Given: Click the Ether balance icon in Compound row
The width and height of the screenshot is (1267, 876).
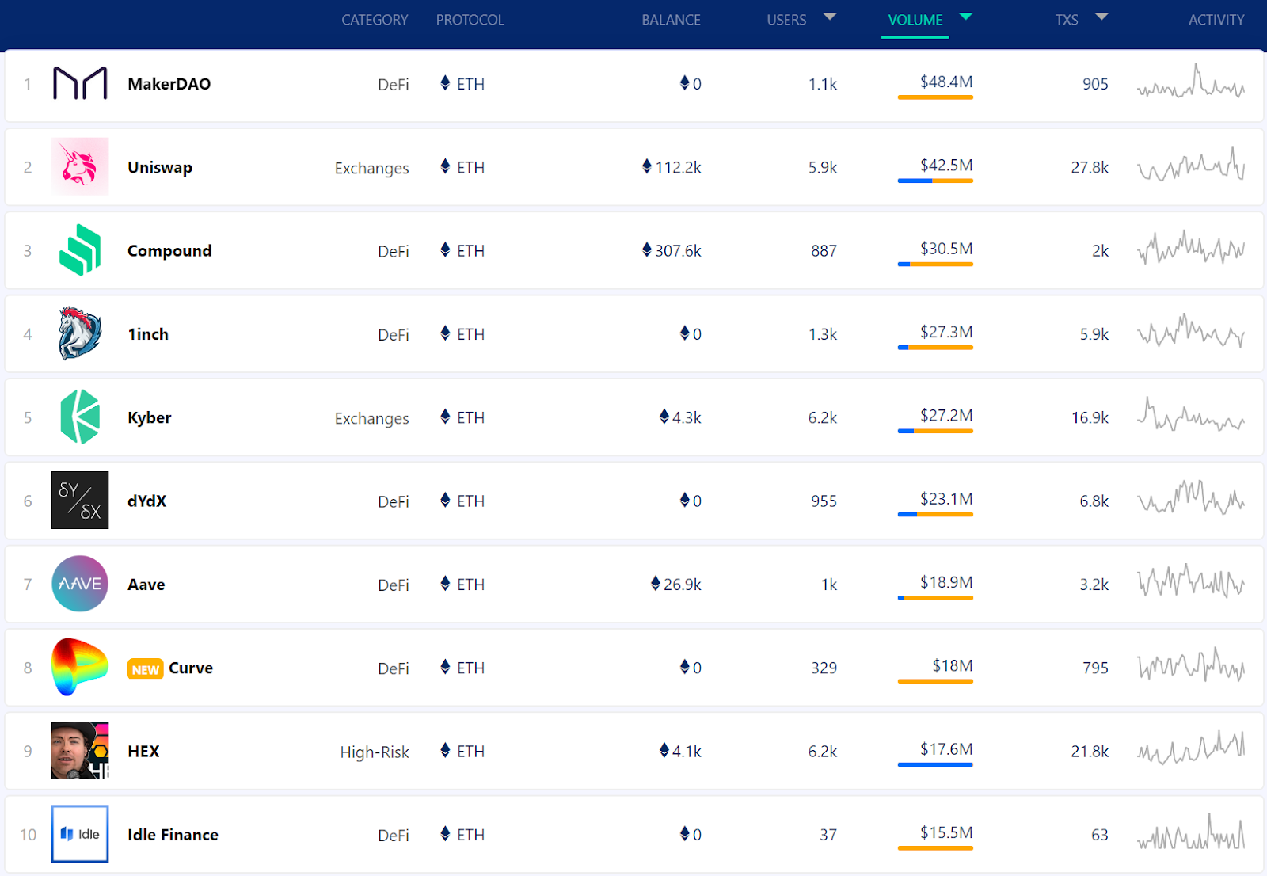Looking at the screenshot, I should (647, 250).
